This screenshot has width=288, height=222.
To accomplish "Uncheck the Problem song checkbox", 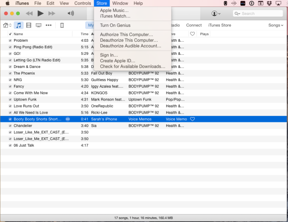I will (10, 40).
